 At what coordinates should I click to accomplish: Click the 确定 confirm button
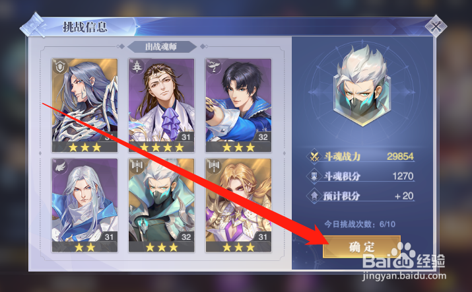tap(362, 247)
